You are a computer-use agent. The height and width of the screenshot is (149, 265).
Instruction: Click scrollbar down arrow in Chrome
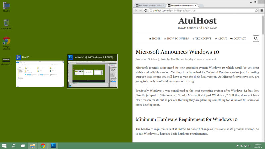pos(263,140)
